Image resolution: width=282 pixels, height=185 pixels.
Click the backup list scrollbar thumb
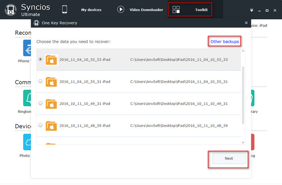[243, 95]
